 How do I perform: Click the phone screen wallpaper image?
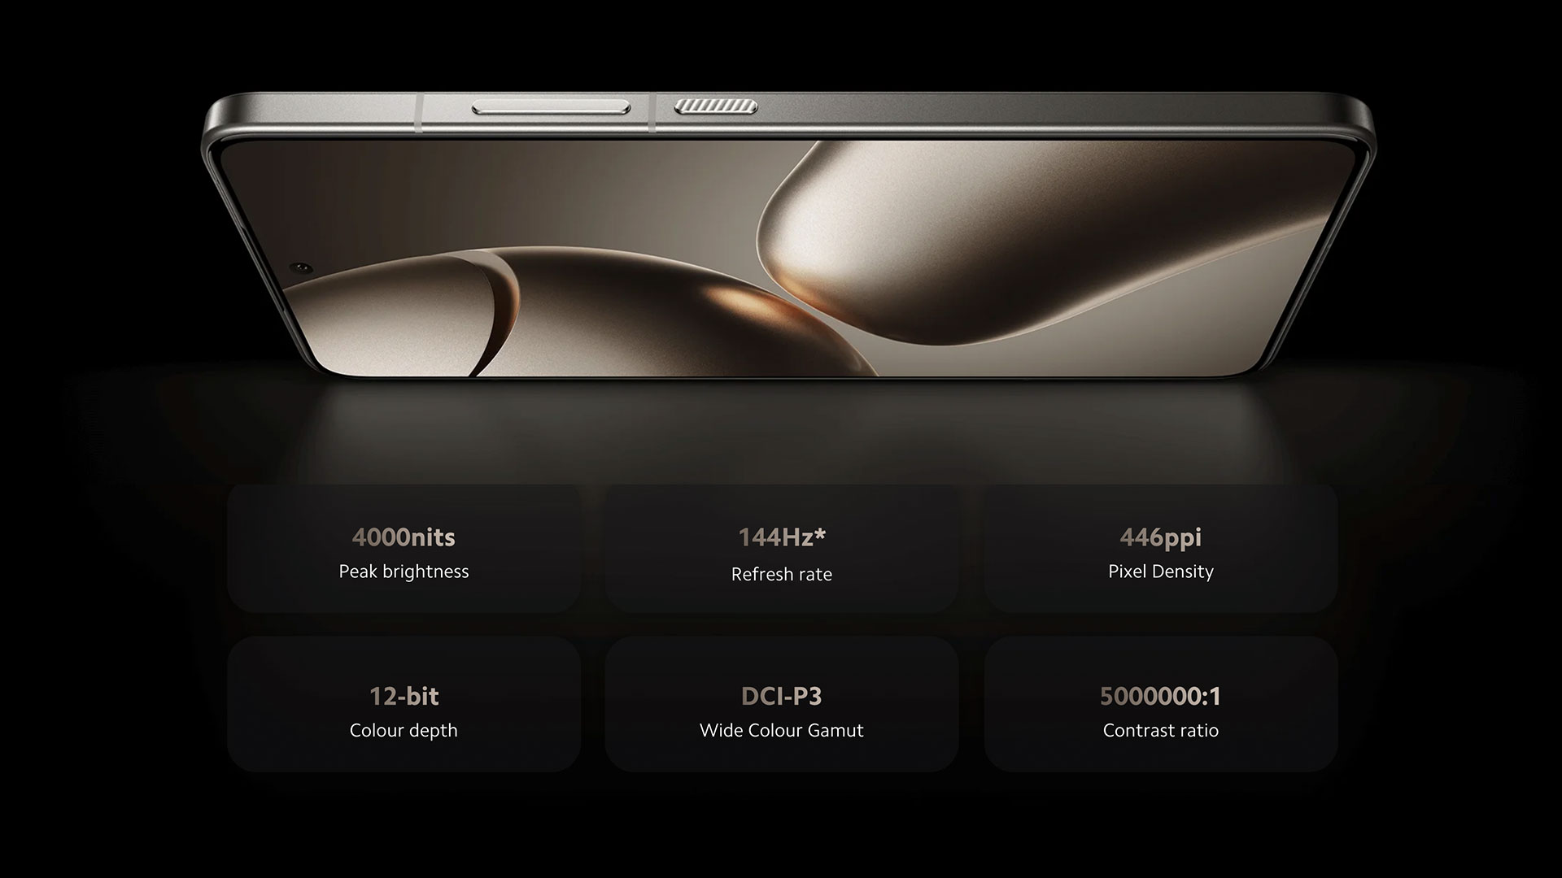point(788,258)
